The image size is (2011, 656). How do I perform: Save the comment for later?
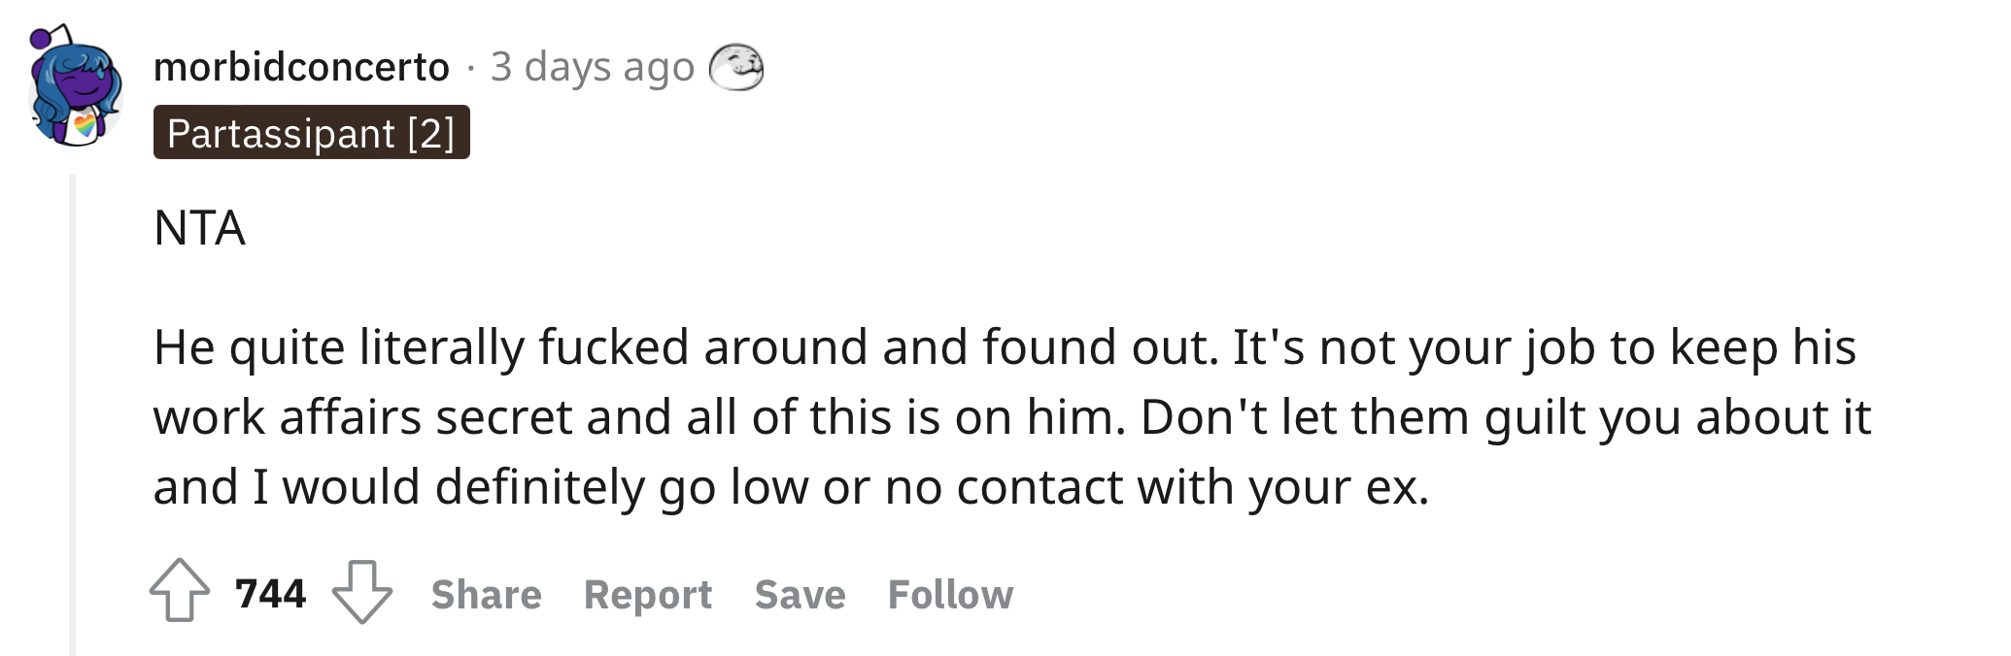(800, 594)
